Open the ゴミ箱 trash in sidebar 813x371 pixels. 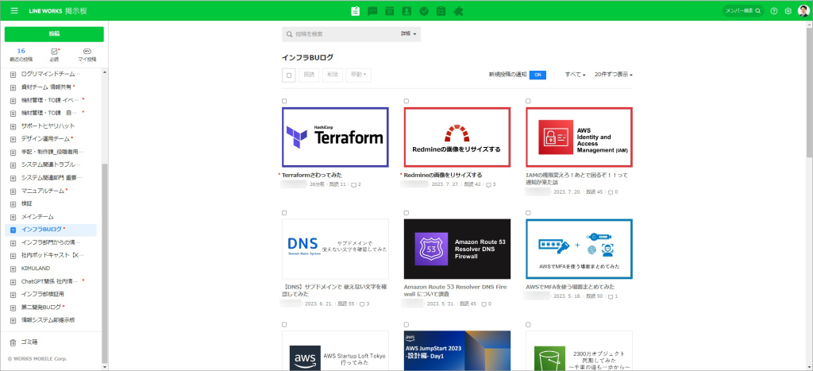point(29,342)
